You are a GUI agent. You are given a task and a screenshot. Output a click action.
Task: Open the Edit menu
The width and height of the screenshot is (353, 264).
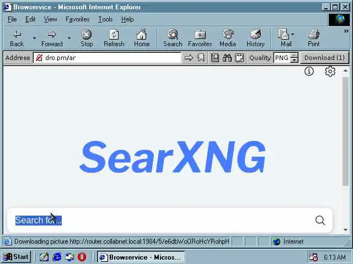pyautogui.click(x=30, y=20)
